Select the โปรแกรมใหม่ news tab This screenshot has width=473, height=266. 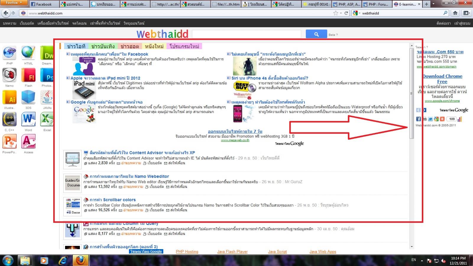tap(184, 46)
